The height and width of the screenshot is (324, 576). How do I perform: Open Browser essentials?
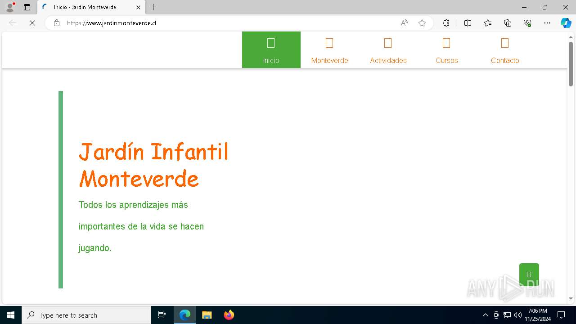[x=527, y=23]
